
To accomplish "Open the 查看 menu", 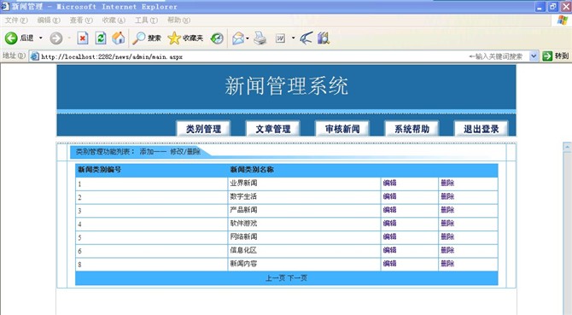I will (x=81, y=20).
